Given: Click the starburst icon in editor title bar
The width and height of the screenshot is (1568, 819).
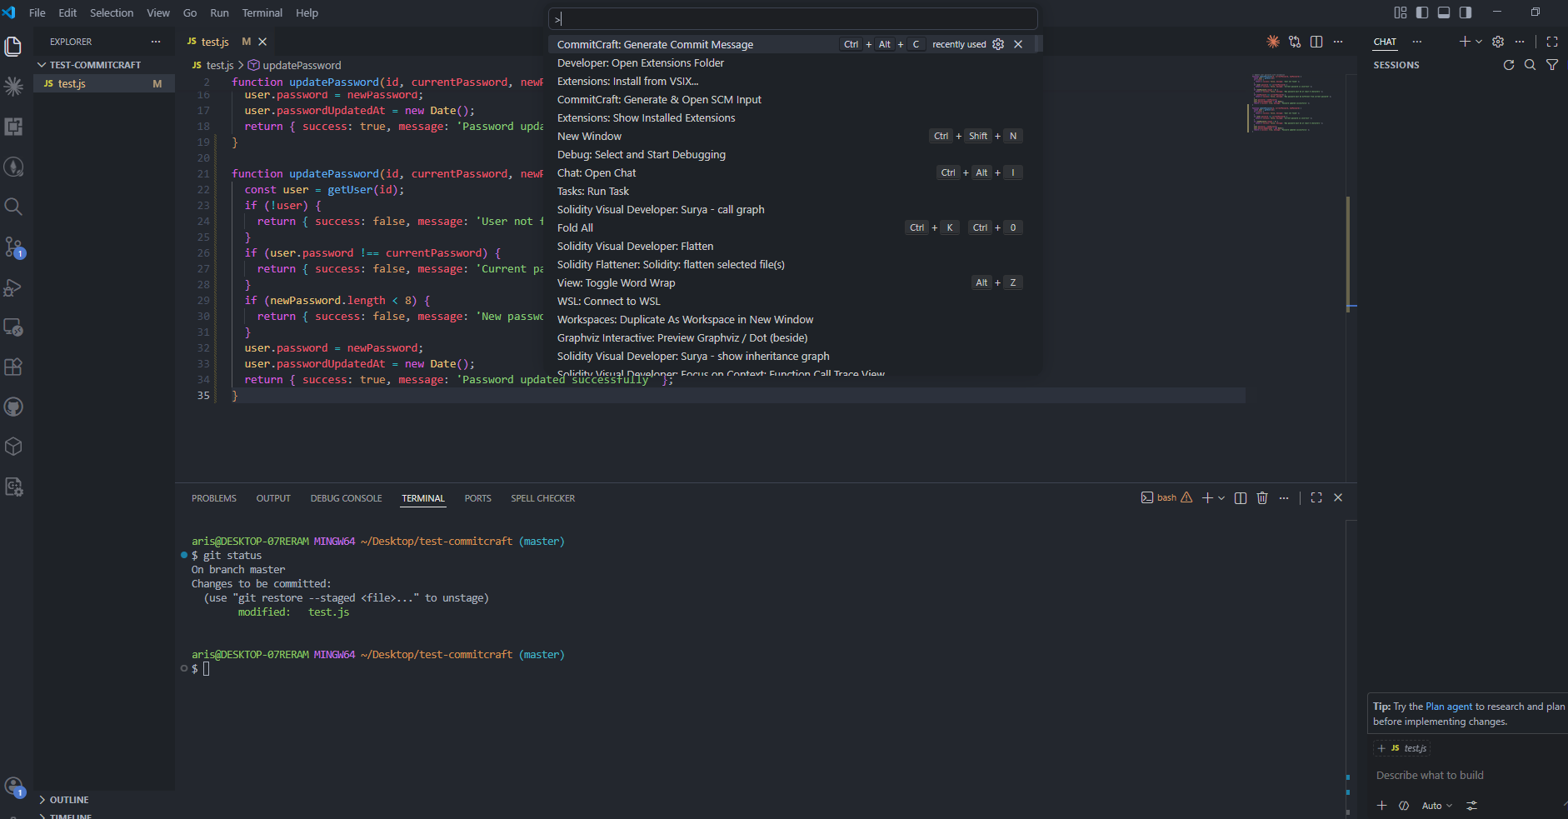Looking at the screenshot, I should point(1273,42).
